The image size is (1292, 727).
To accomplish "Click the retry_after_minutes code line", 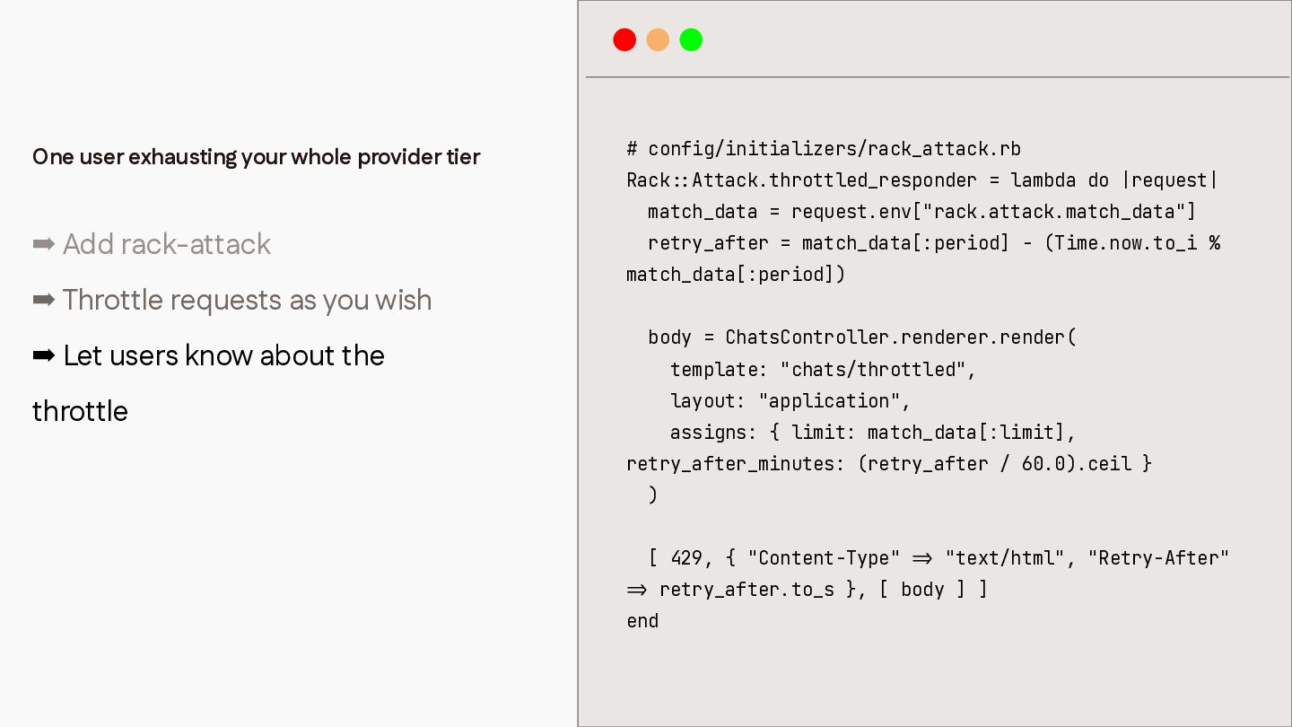I will [x=889, y=463].
